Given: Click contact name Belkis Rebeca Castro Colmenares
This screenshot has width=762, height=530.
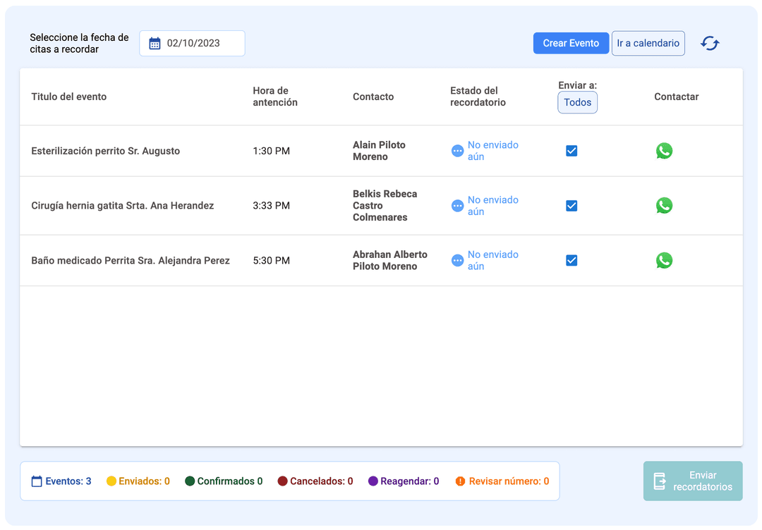Looking at the screenshot, I should [x=385, y=206].
